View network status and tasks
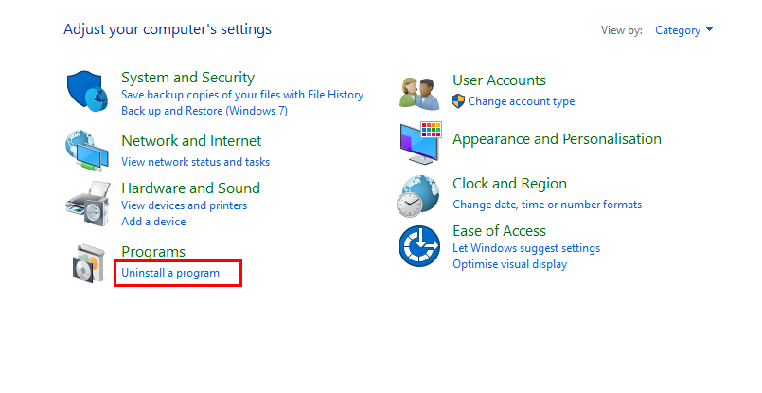762x393 pixels. click(x=195, y=162)
